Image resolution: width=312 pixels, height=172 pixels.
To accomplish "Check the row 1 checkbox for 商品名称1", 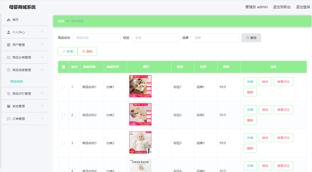I will [63, 87].
